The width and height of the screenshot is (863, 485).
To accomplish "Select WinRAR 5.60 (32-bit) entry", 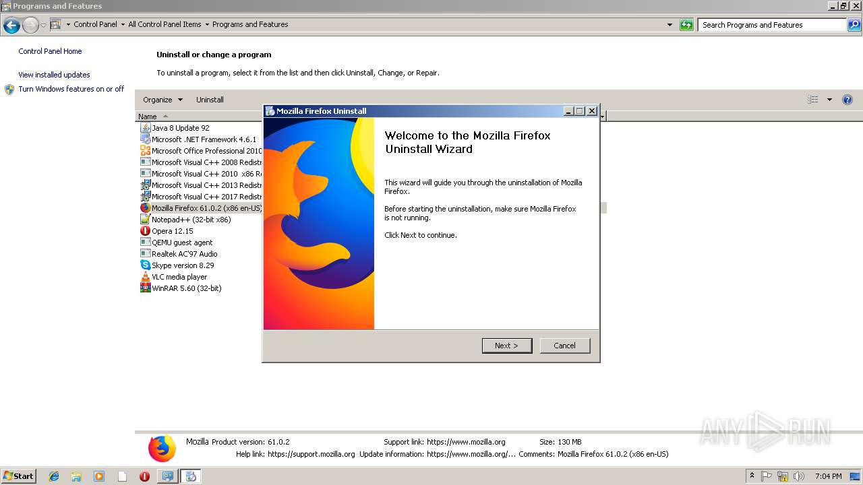I will click(x=186, y=288).
